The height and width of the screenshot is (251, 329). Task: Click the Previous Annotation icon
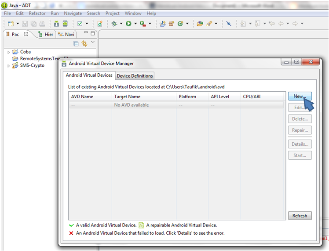(x=257, y=24)
